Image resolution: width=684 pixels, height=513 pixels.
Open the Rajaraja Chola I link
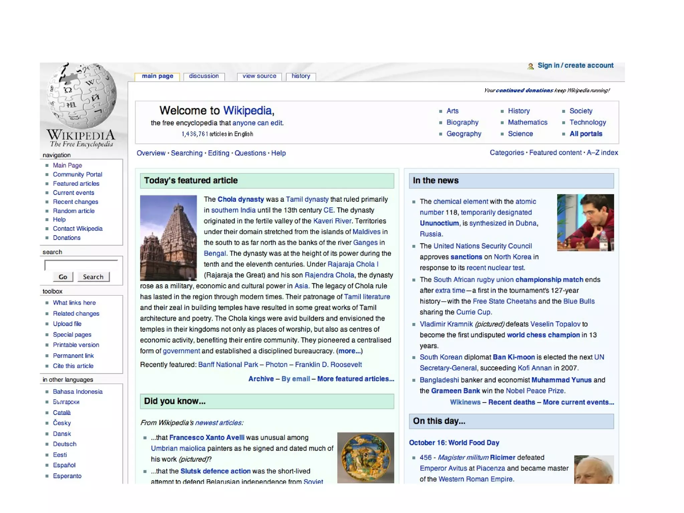353,264
